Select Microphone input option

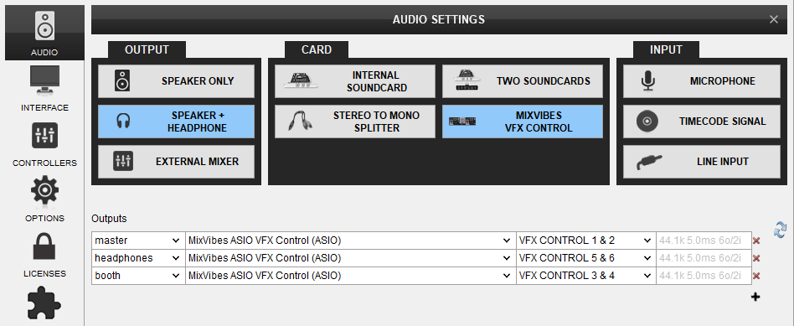(x=702, y=81)
